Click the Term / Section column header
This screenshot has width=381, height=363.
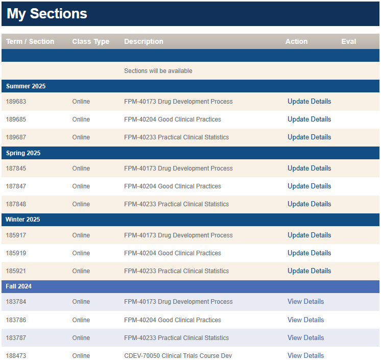point(30,41)
